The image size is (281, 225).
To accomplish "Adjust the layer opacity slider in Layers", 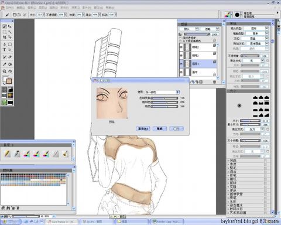I will click(x=197, y=34).
